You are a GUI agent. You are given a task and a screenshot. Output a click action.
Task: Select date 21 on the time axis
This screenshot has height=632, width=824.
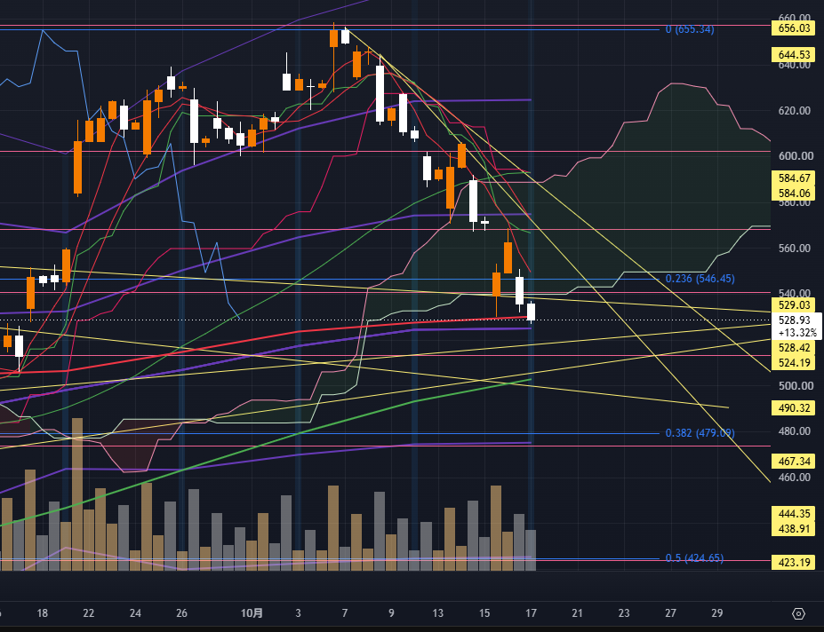pos(578,613)
